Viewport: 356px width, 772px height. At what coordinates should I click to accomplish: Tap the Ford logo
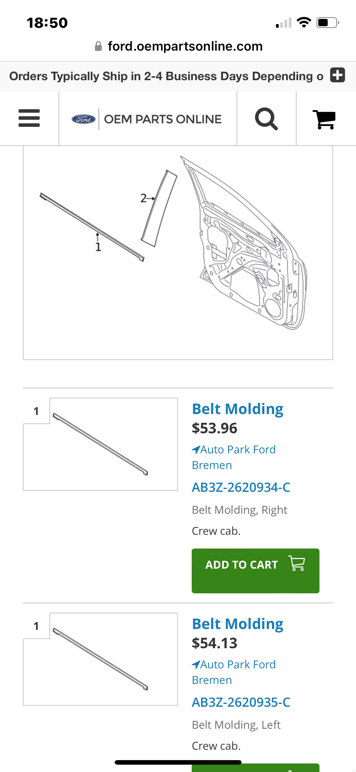[x=84, y=119]
